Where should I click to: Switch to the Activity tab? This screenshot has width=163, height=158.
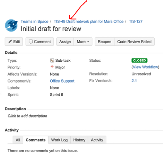[97, 140]
